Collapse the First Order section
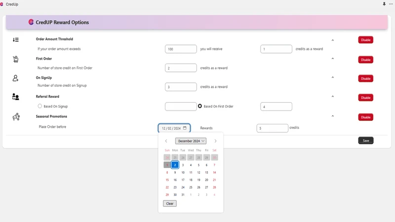 333,59
